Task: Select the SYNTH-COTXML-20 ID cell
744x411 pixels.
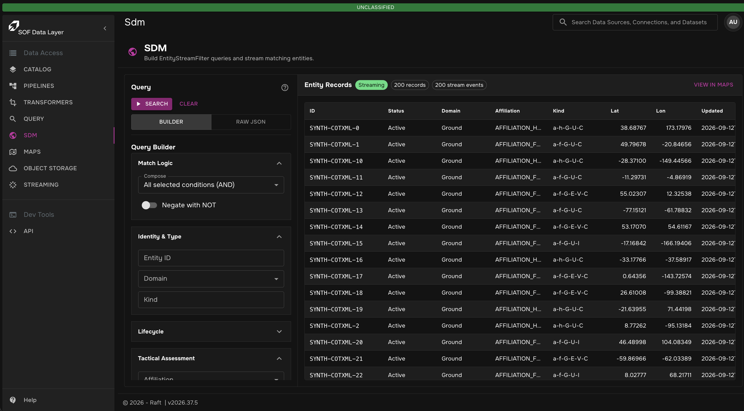Action: click(x=336, y=342)
